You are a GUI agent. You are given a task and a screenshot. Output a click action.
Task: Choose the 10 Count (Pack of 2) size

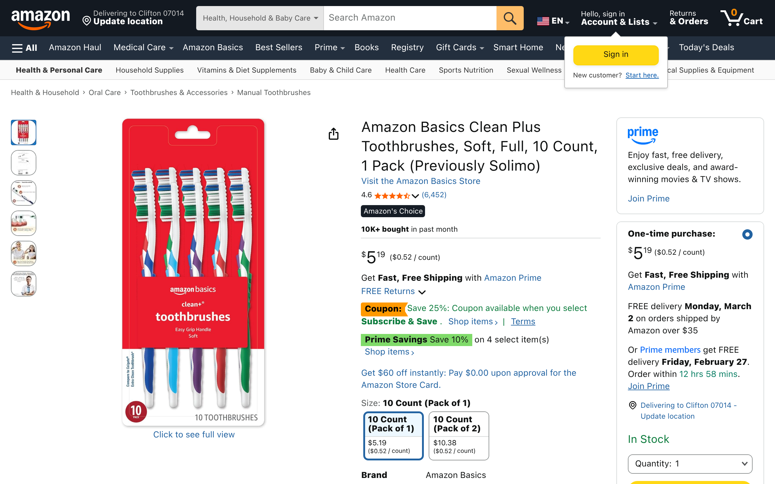(458, 435)
